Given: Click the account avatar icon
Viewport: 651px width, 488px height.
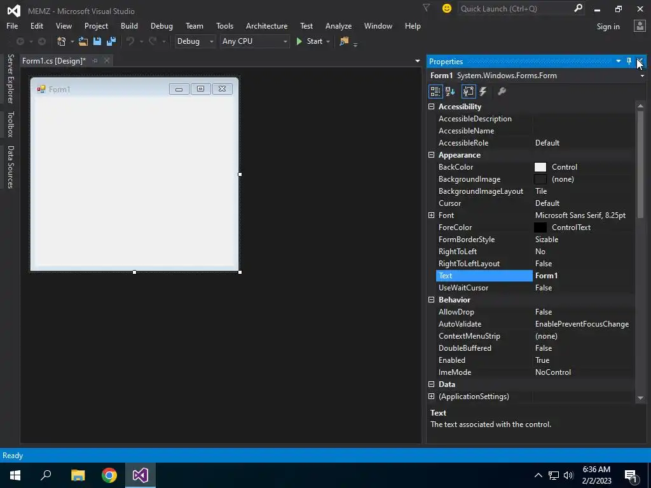Looking at the screenshot, I should 640,26.
